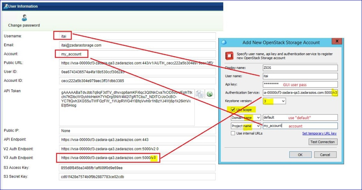Click the Account field showing my_account
The height and width of the screenshot is (190, 362).
click(137, 54)
